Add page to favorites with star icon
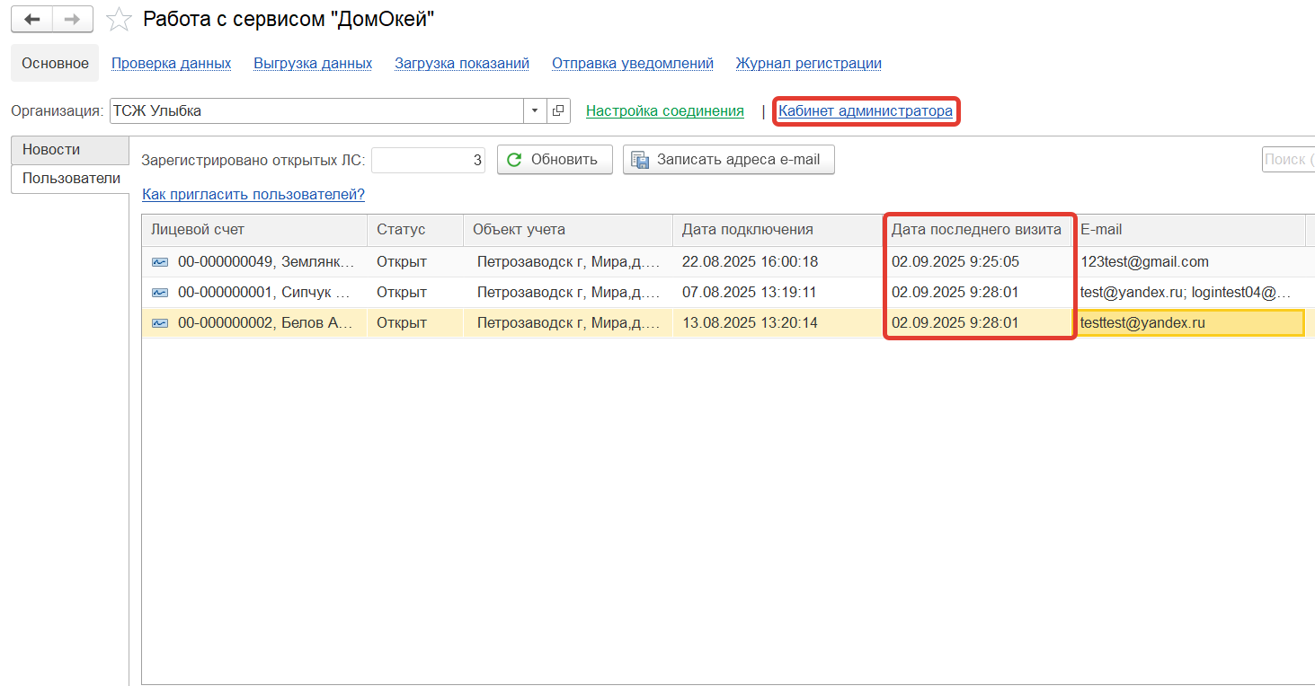Screen dimensions: 1315x686 [119, 19]
